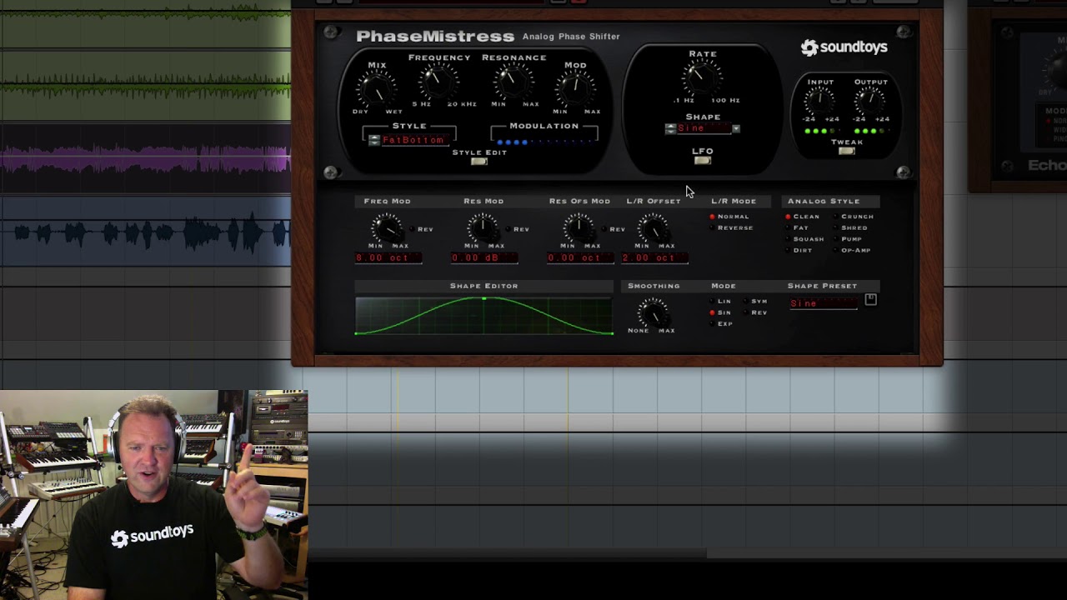Click the presenter webcam video overlay
This screenshot has width=1067, height=600.
(154, 495)
